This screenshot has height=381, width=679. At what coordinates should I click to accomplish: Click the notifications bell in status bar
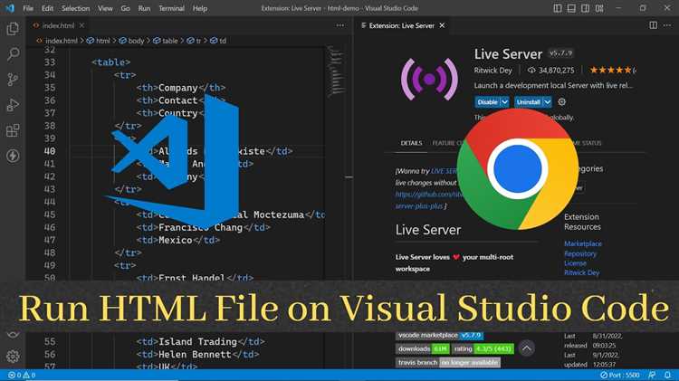[x=667, y=375]
